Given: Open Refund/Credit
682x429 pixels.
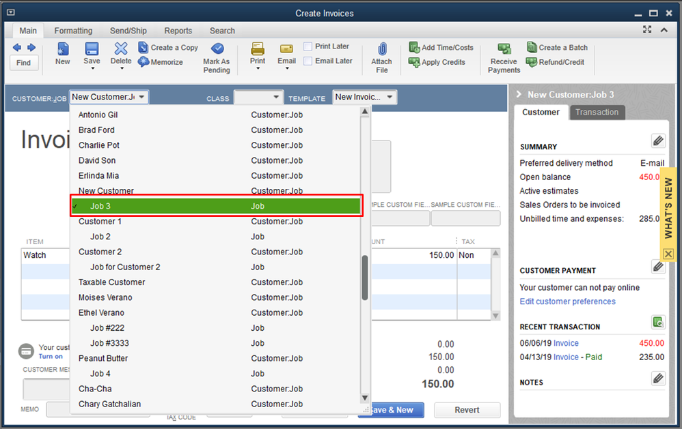Looking at the screenshot, I should point(555,62).
